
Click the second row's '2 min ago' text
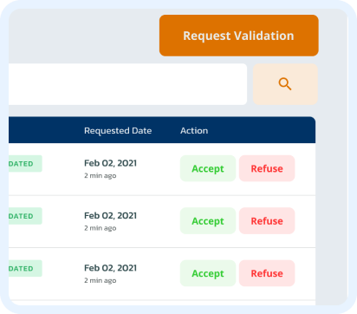coord(101,228)
